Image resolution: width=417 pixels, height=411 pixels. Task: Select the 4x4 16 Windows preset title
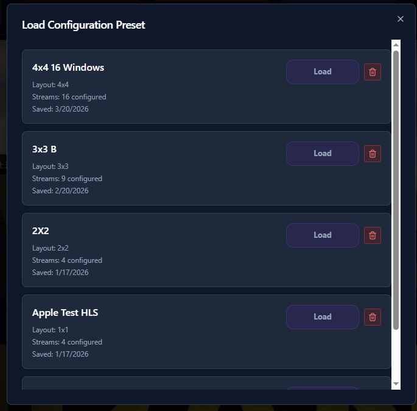(68, 68)
